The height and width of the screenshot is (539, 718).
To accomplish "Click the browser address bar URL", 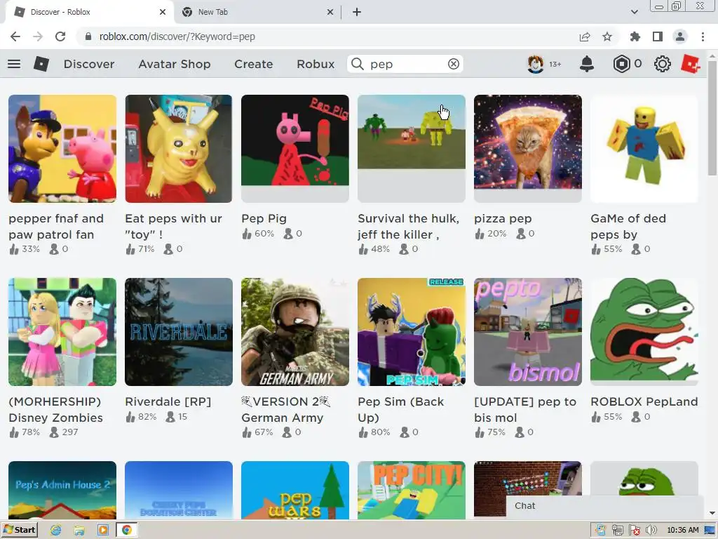I will tap(177, 36).
